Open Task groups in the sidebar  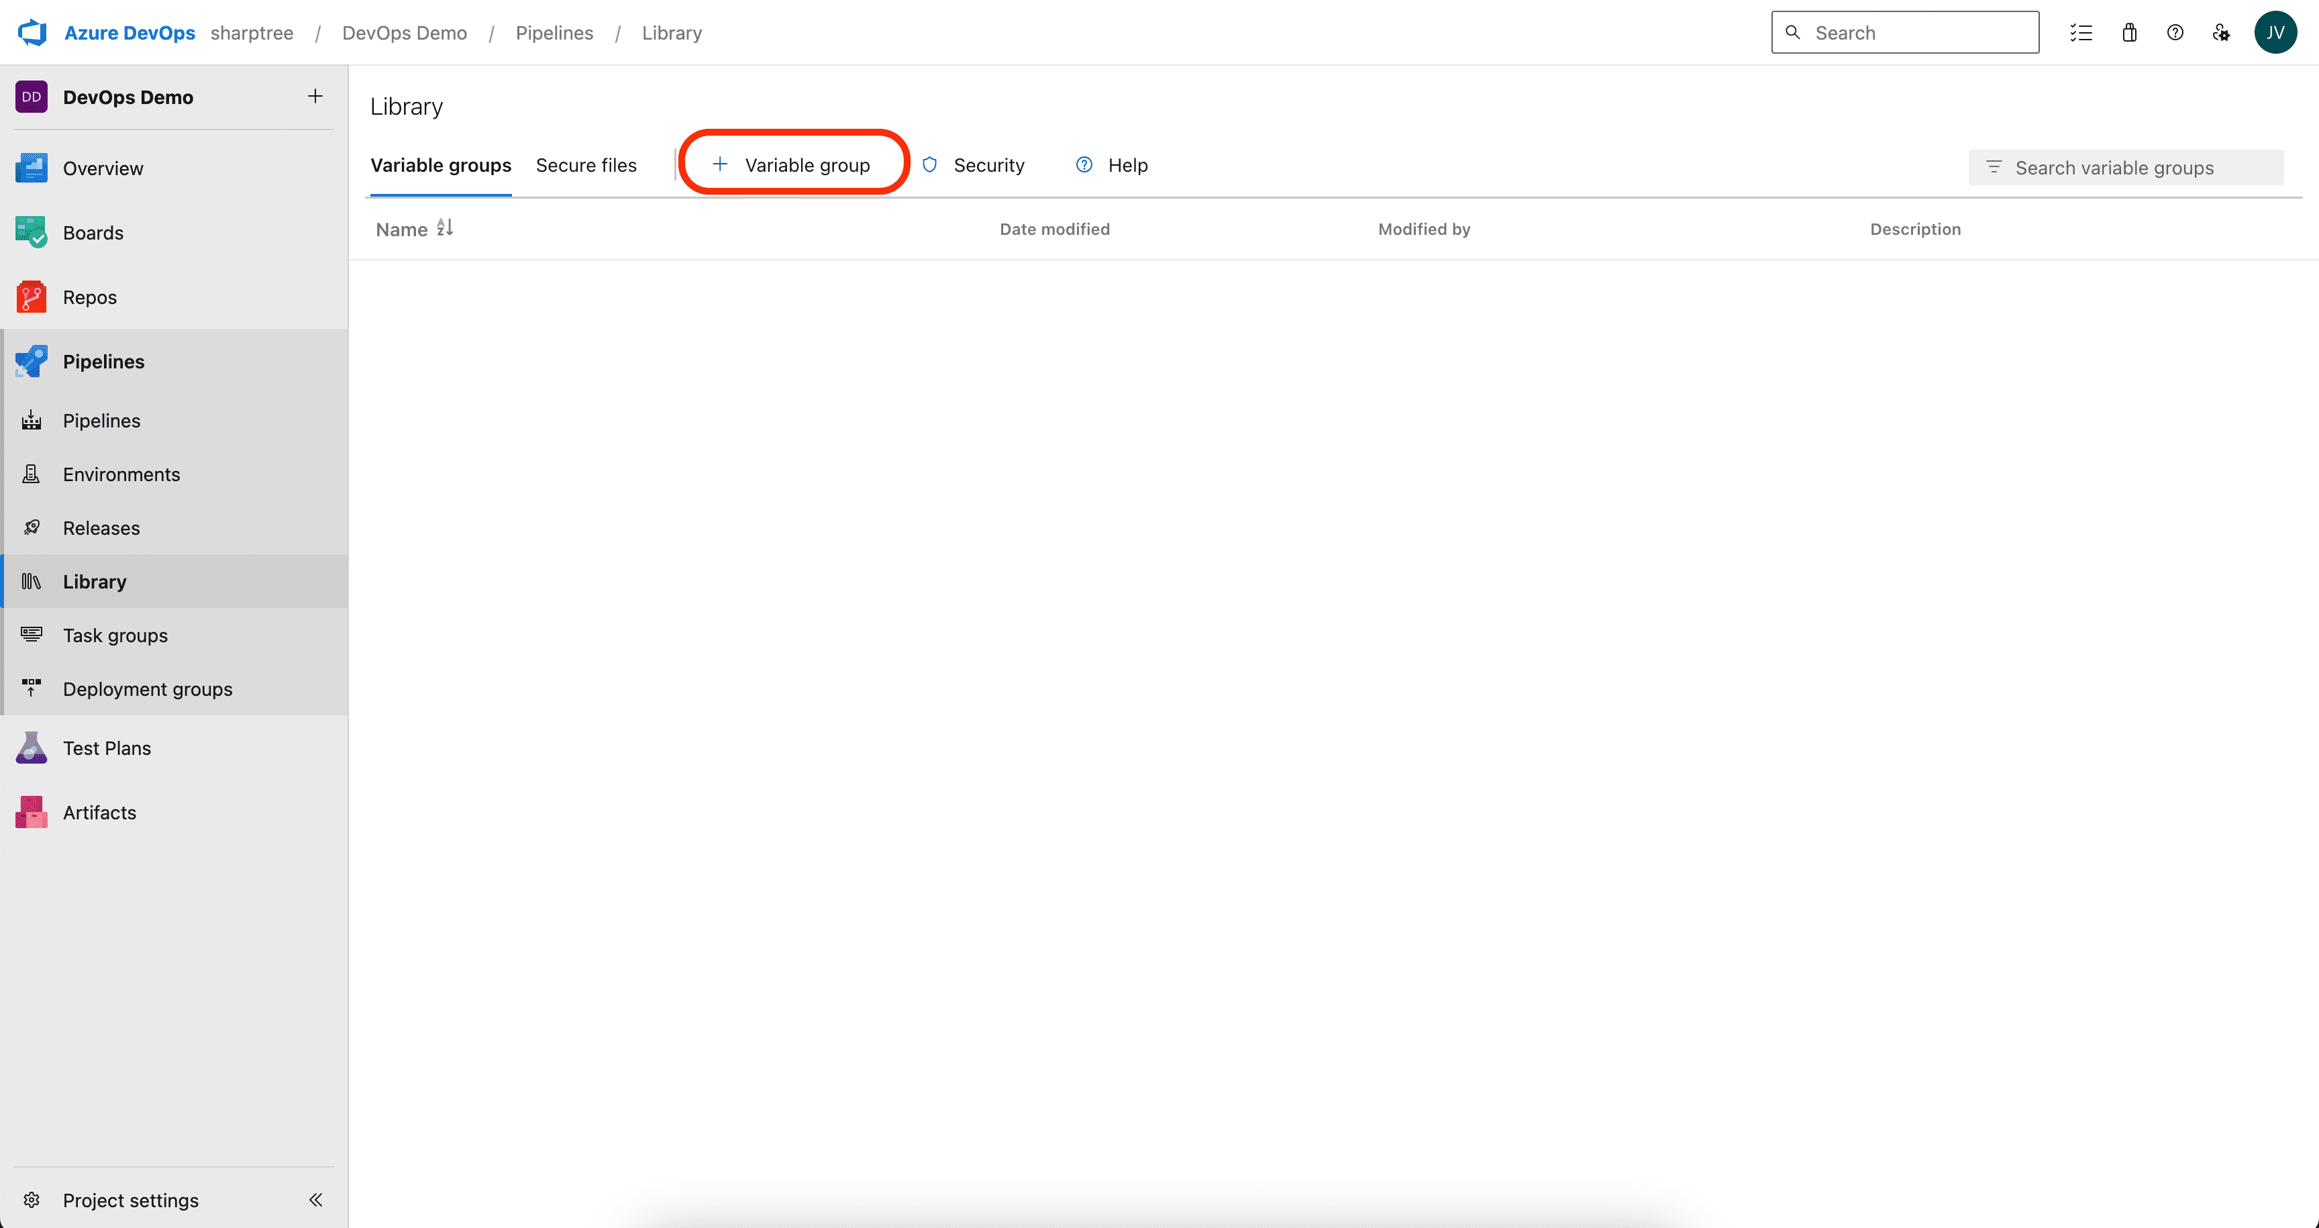[x=174, y=635]
